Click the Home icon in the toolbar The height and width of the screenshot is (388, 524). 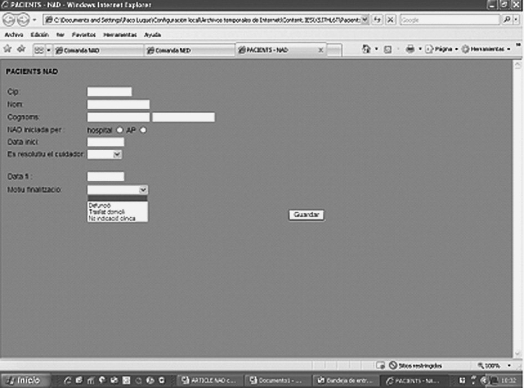pyautogui.click(x=367, y=49)
